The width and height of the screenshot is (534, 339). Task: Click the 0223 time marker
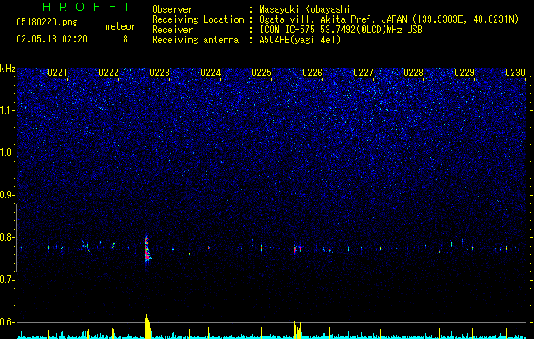point(160,73)
